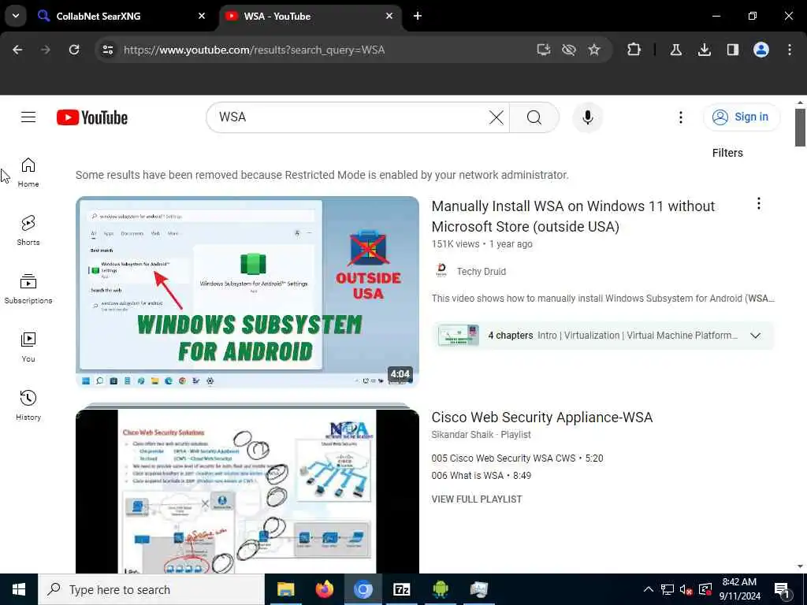Open the tab search dropdown arrow
Screen dimensions: 807x605
tap(16, 16)
